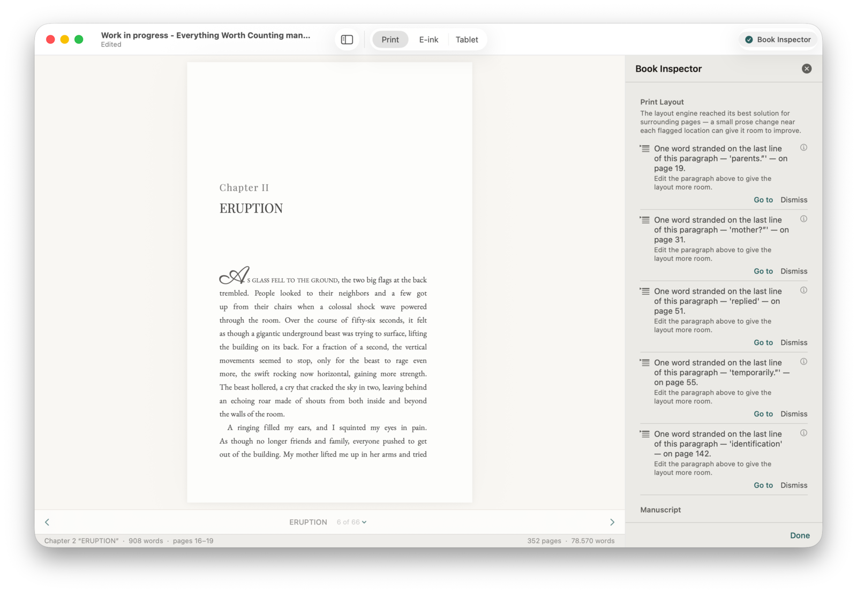The height and width of the screenshot is (593, 857).
Task: Show info for page 19 'parents.' issue
Action: 803,148
